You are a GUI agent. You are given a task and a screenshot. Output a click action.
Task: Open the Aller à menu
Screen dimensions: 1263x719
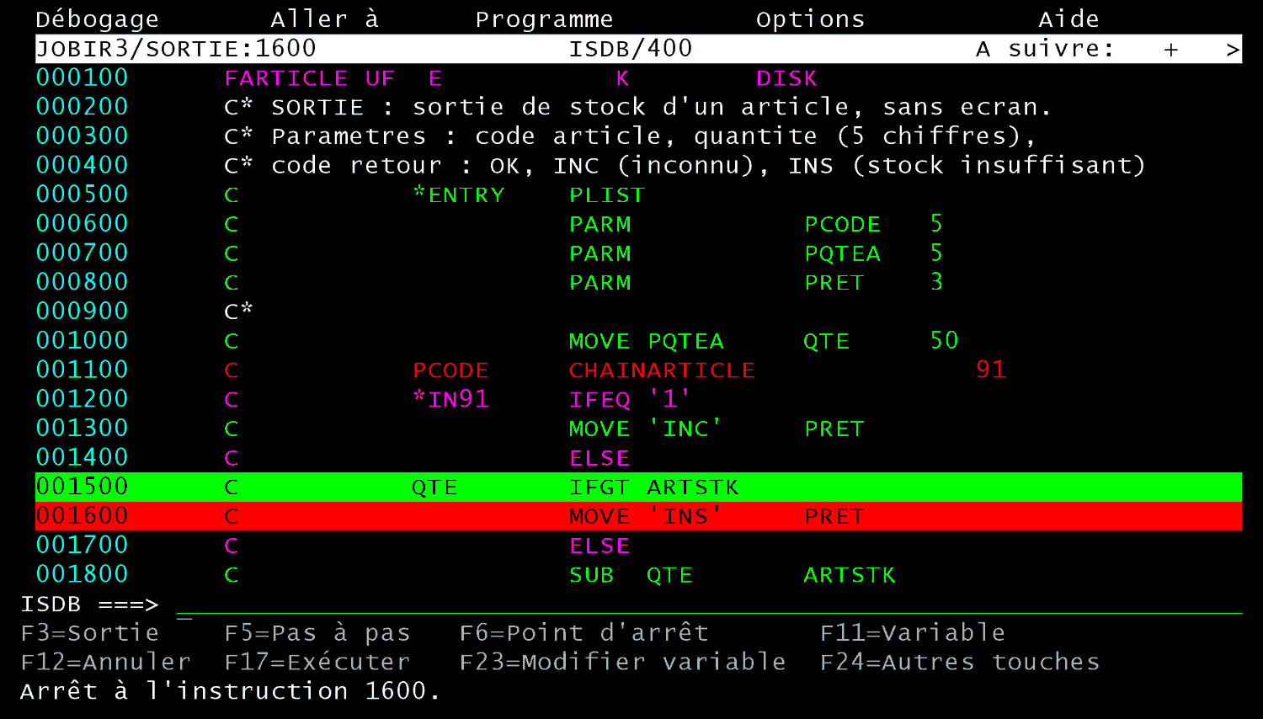click(x=325, y=19)
